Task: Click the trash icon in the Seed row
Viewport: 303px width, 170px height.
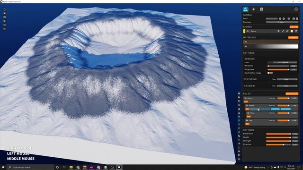Action: [x=297, y=19]
